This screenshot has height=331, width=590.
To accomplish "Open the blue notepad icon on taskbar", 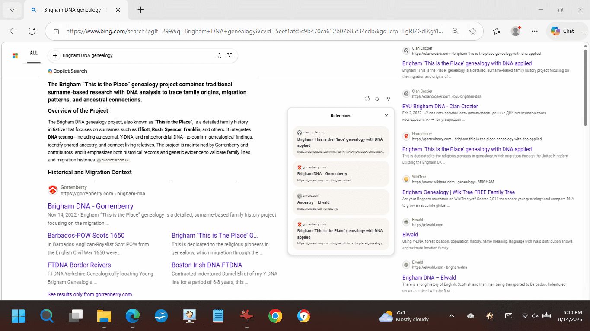I will click(x=218, y=316).
